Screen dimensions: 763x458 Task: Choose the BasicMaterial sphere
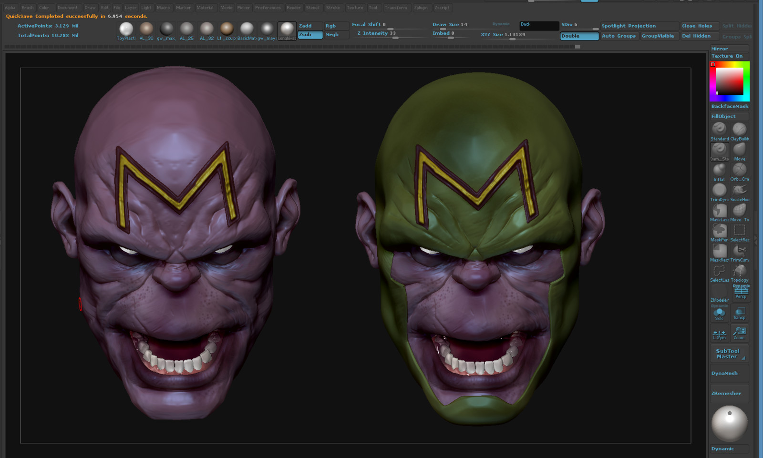click(x=247, y=31)
